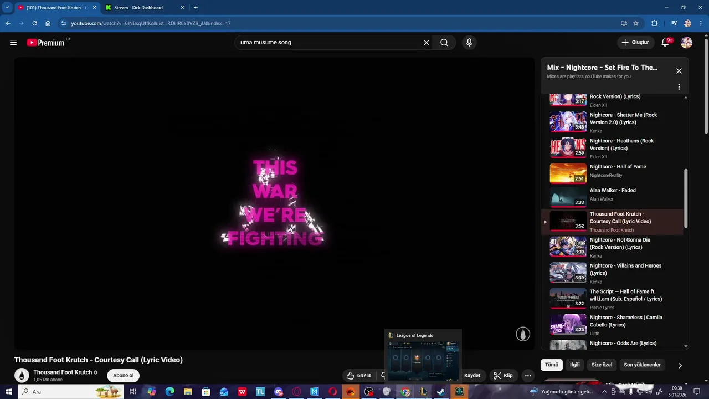Open Mix playlist three-dot options
This screenshot has width=709, height=399.
(679, 87)
